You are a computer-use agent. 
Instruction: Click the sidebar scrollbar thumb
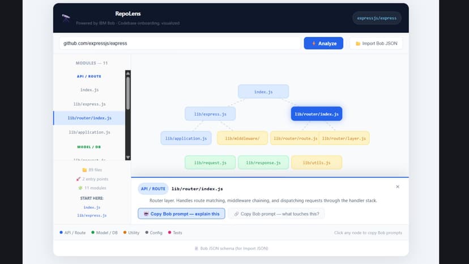(128, 93)
